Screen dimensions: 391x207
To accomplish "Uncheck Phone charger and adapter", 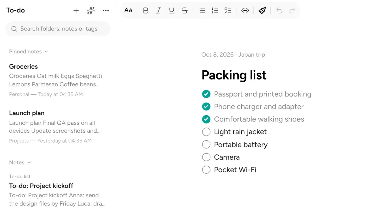I will pyautogui.click(x=206, y=107).
